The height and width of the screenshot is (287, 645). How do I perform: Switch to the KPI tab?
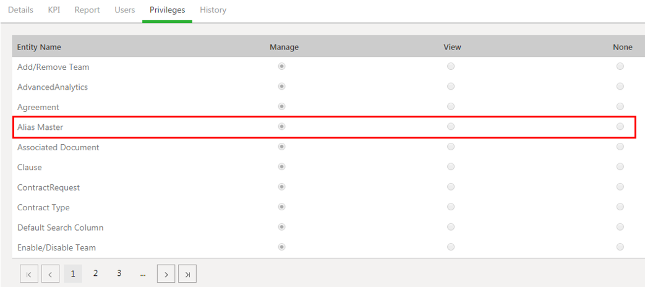54,10
